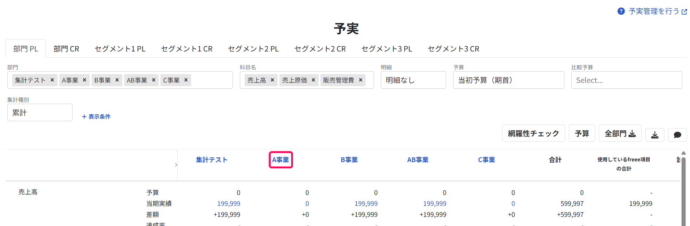Switch to セグメント3 PL tab
The width and height of the screenshot is (690, 226).
pos(387,49)
